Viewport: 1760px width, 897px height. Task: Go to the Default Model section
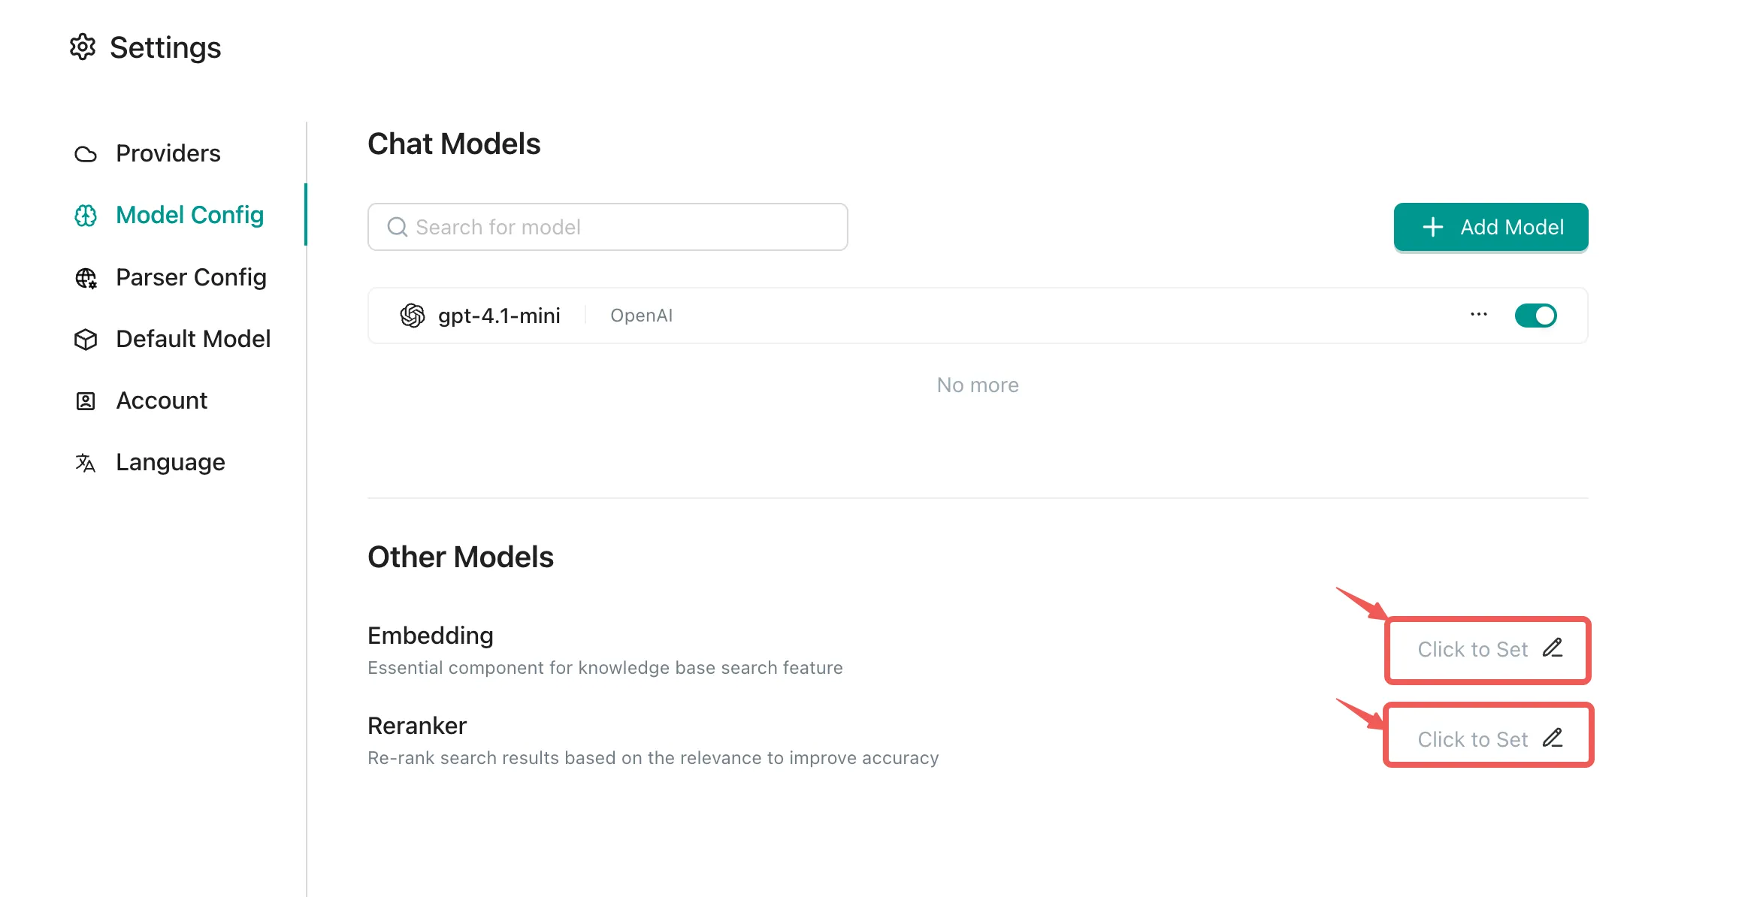[193, 340]
